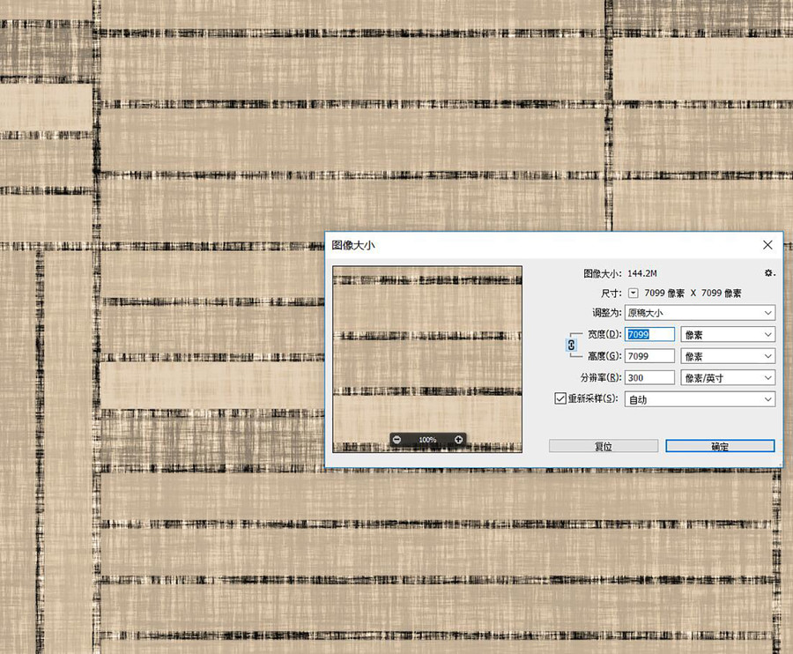Toggle the 重新采样 checkbox
793x654 pixels.
(560, 398)
